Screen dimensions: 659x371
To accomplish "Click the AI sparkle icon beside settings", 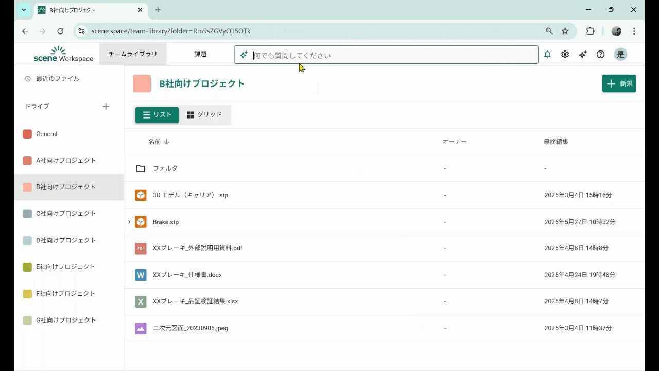I will pos(583,55).
